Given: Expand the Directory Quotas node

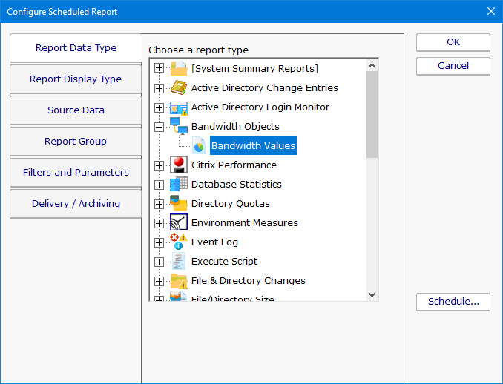Looking at the screenshot, I should (x=159, y=204).
